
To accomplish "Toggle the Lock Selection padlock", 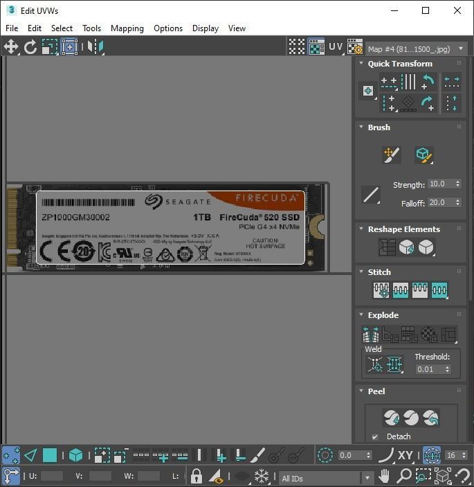I will coord(196,475).
